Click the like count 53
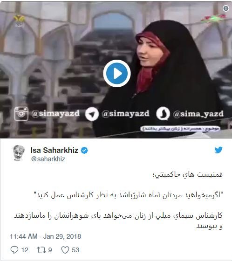The height and width of the screenshot is (262, 232). pos(75,250)
